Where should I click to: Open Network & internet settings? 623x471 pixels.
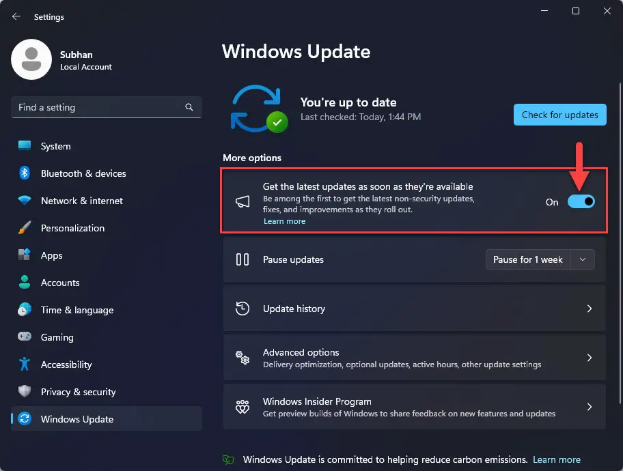(x=107, y=201)
